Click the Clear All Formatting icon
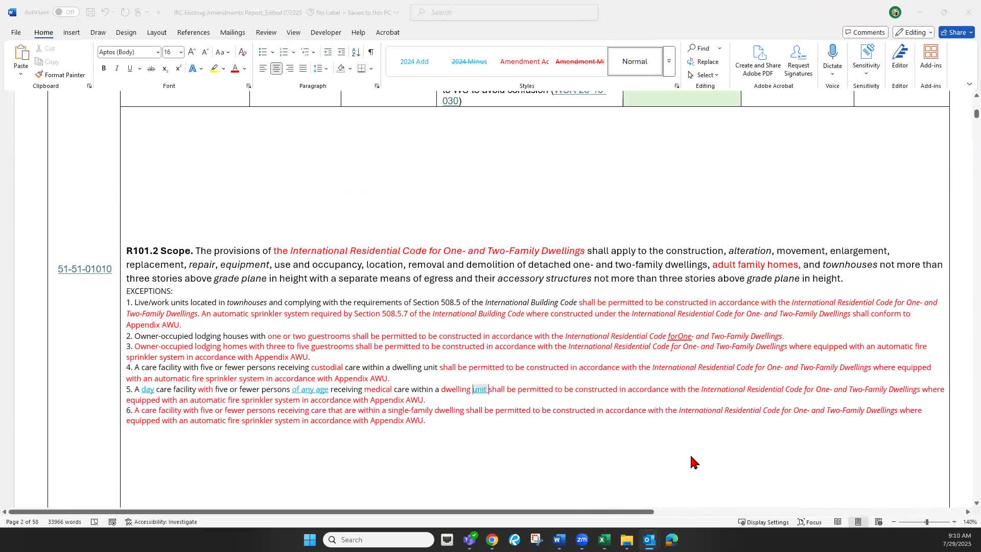 pos(243,52)
